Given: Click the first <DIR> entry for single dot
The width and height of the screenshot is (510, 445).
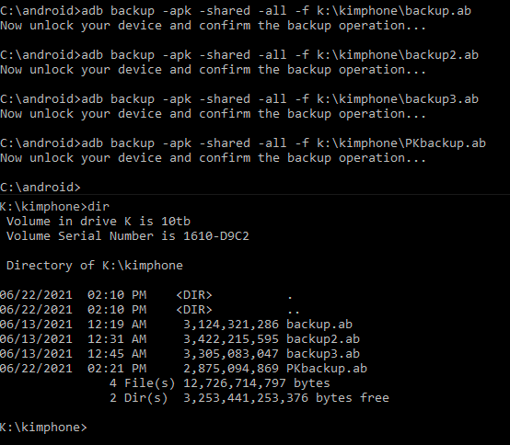Looking at the screenshot, I should [x=194, y=295].
